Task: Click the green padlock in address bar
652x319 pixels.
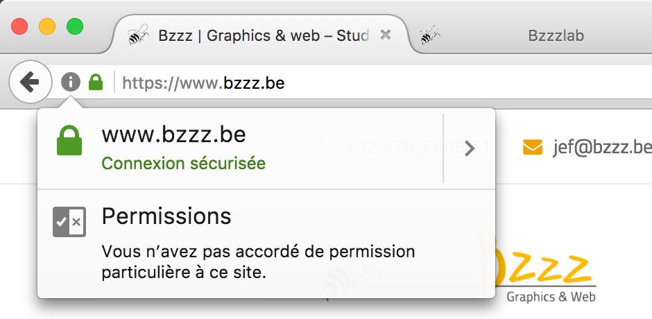Action: tap(96, 82)
